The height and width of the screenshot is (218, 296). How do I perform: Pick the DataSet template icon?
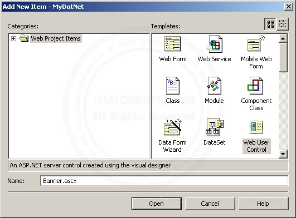pyautogui.click(x=215, y=127)
